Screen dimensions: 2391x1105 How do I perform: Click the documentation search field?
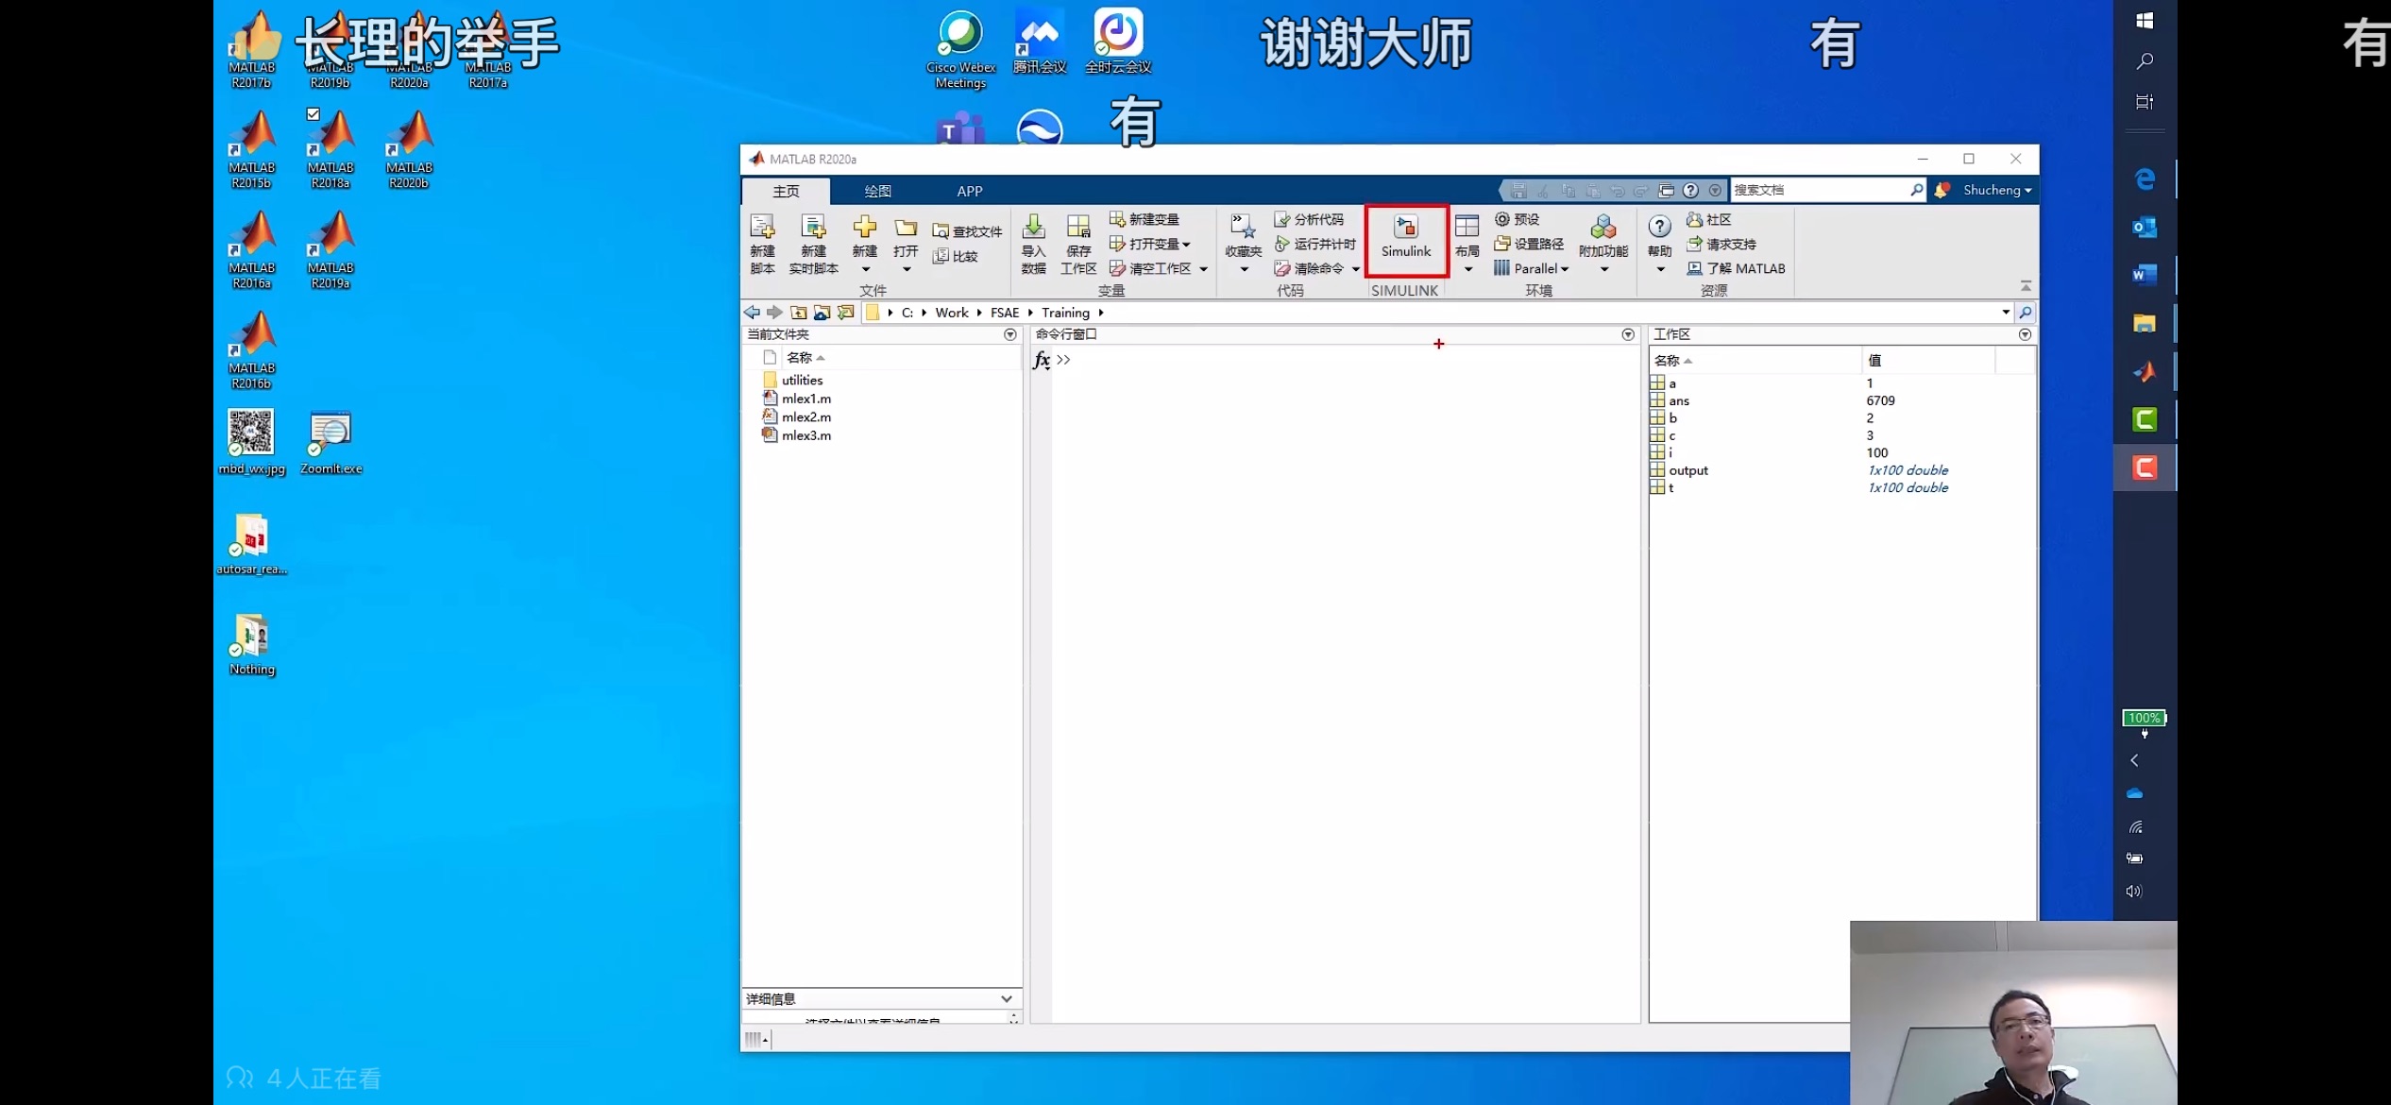(1817, 190)
